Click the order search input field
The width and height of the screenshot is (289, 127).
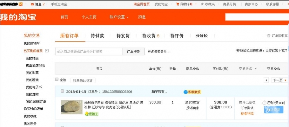tap(89, 52)
